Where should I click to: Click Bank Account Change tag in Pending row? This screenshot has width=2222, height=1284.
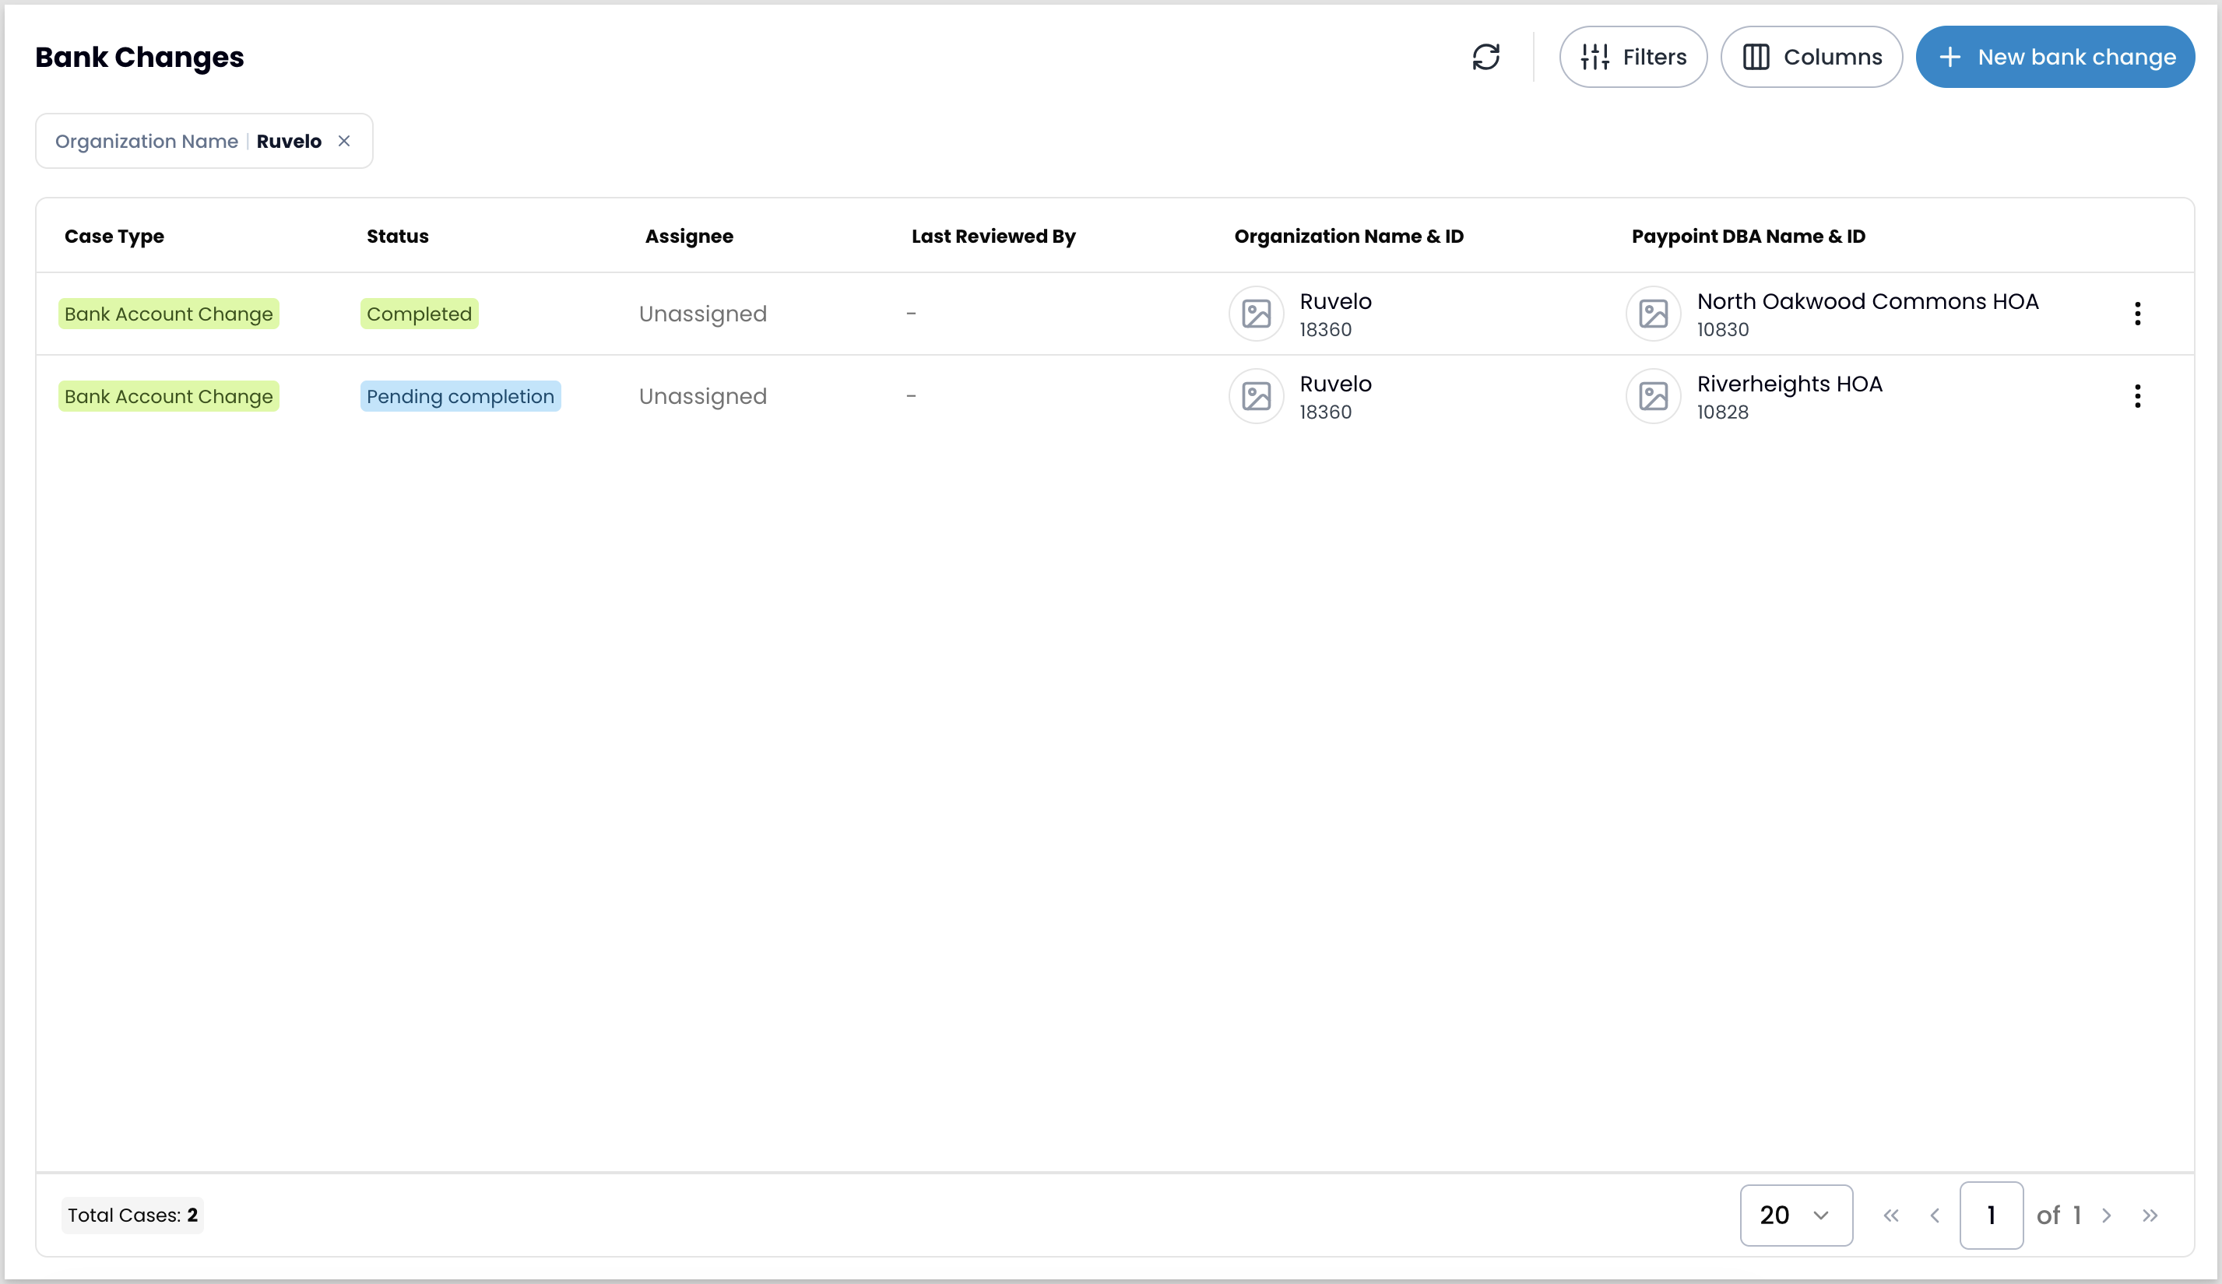click(168, 397)
